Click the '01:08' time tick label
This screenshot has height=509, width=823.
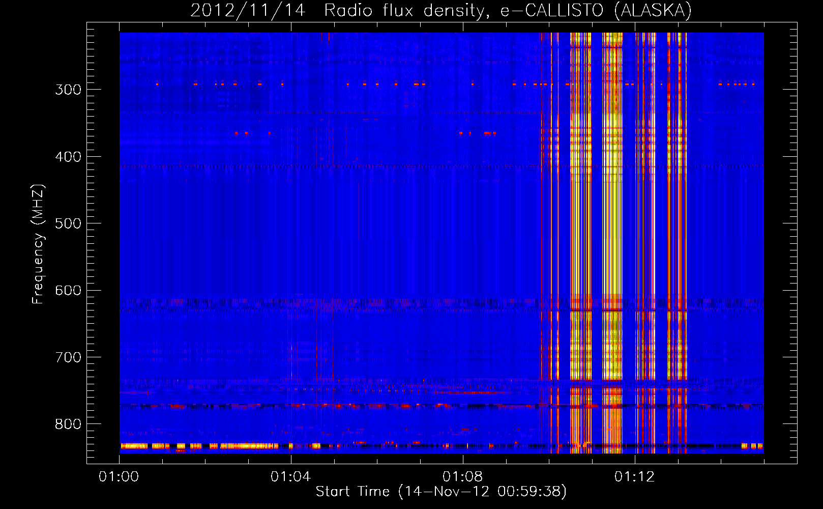click(x=462, y=477)
